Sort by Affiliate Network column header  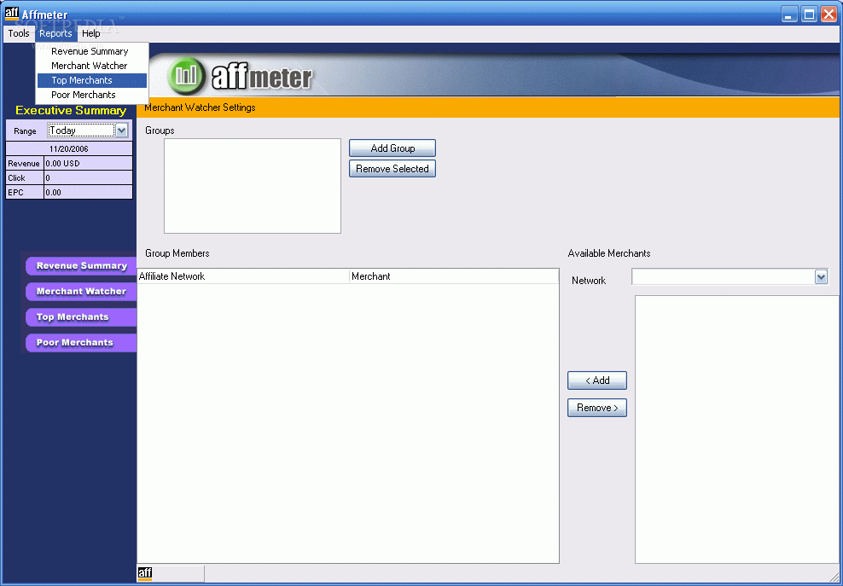[243, 276]
